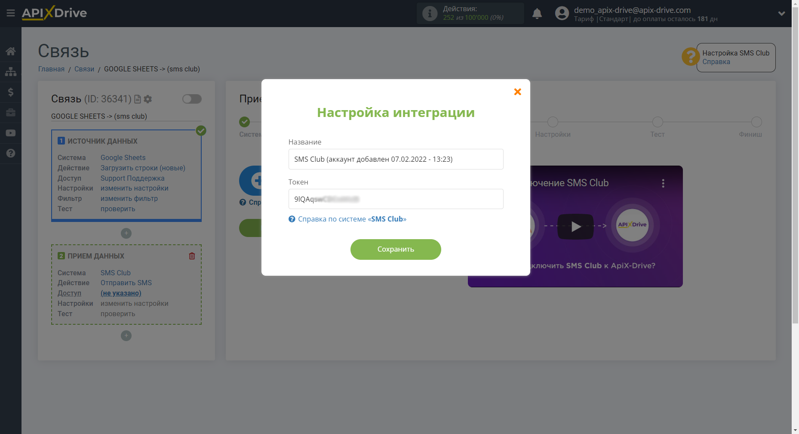Viewport: 799px width, 434px height.
Task: Open the connection log document icon
Action: pos(138,99)
